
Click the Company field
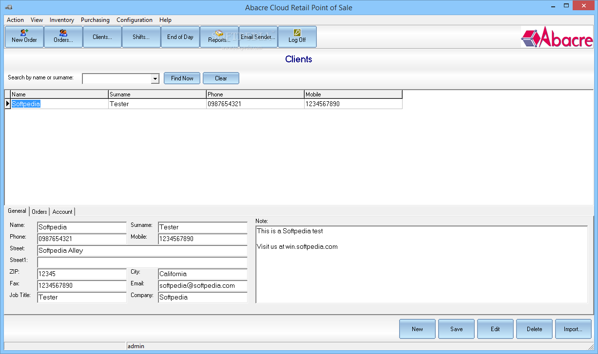(203, 298)
